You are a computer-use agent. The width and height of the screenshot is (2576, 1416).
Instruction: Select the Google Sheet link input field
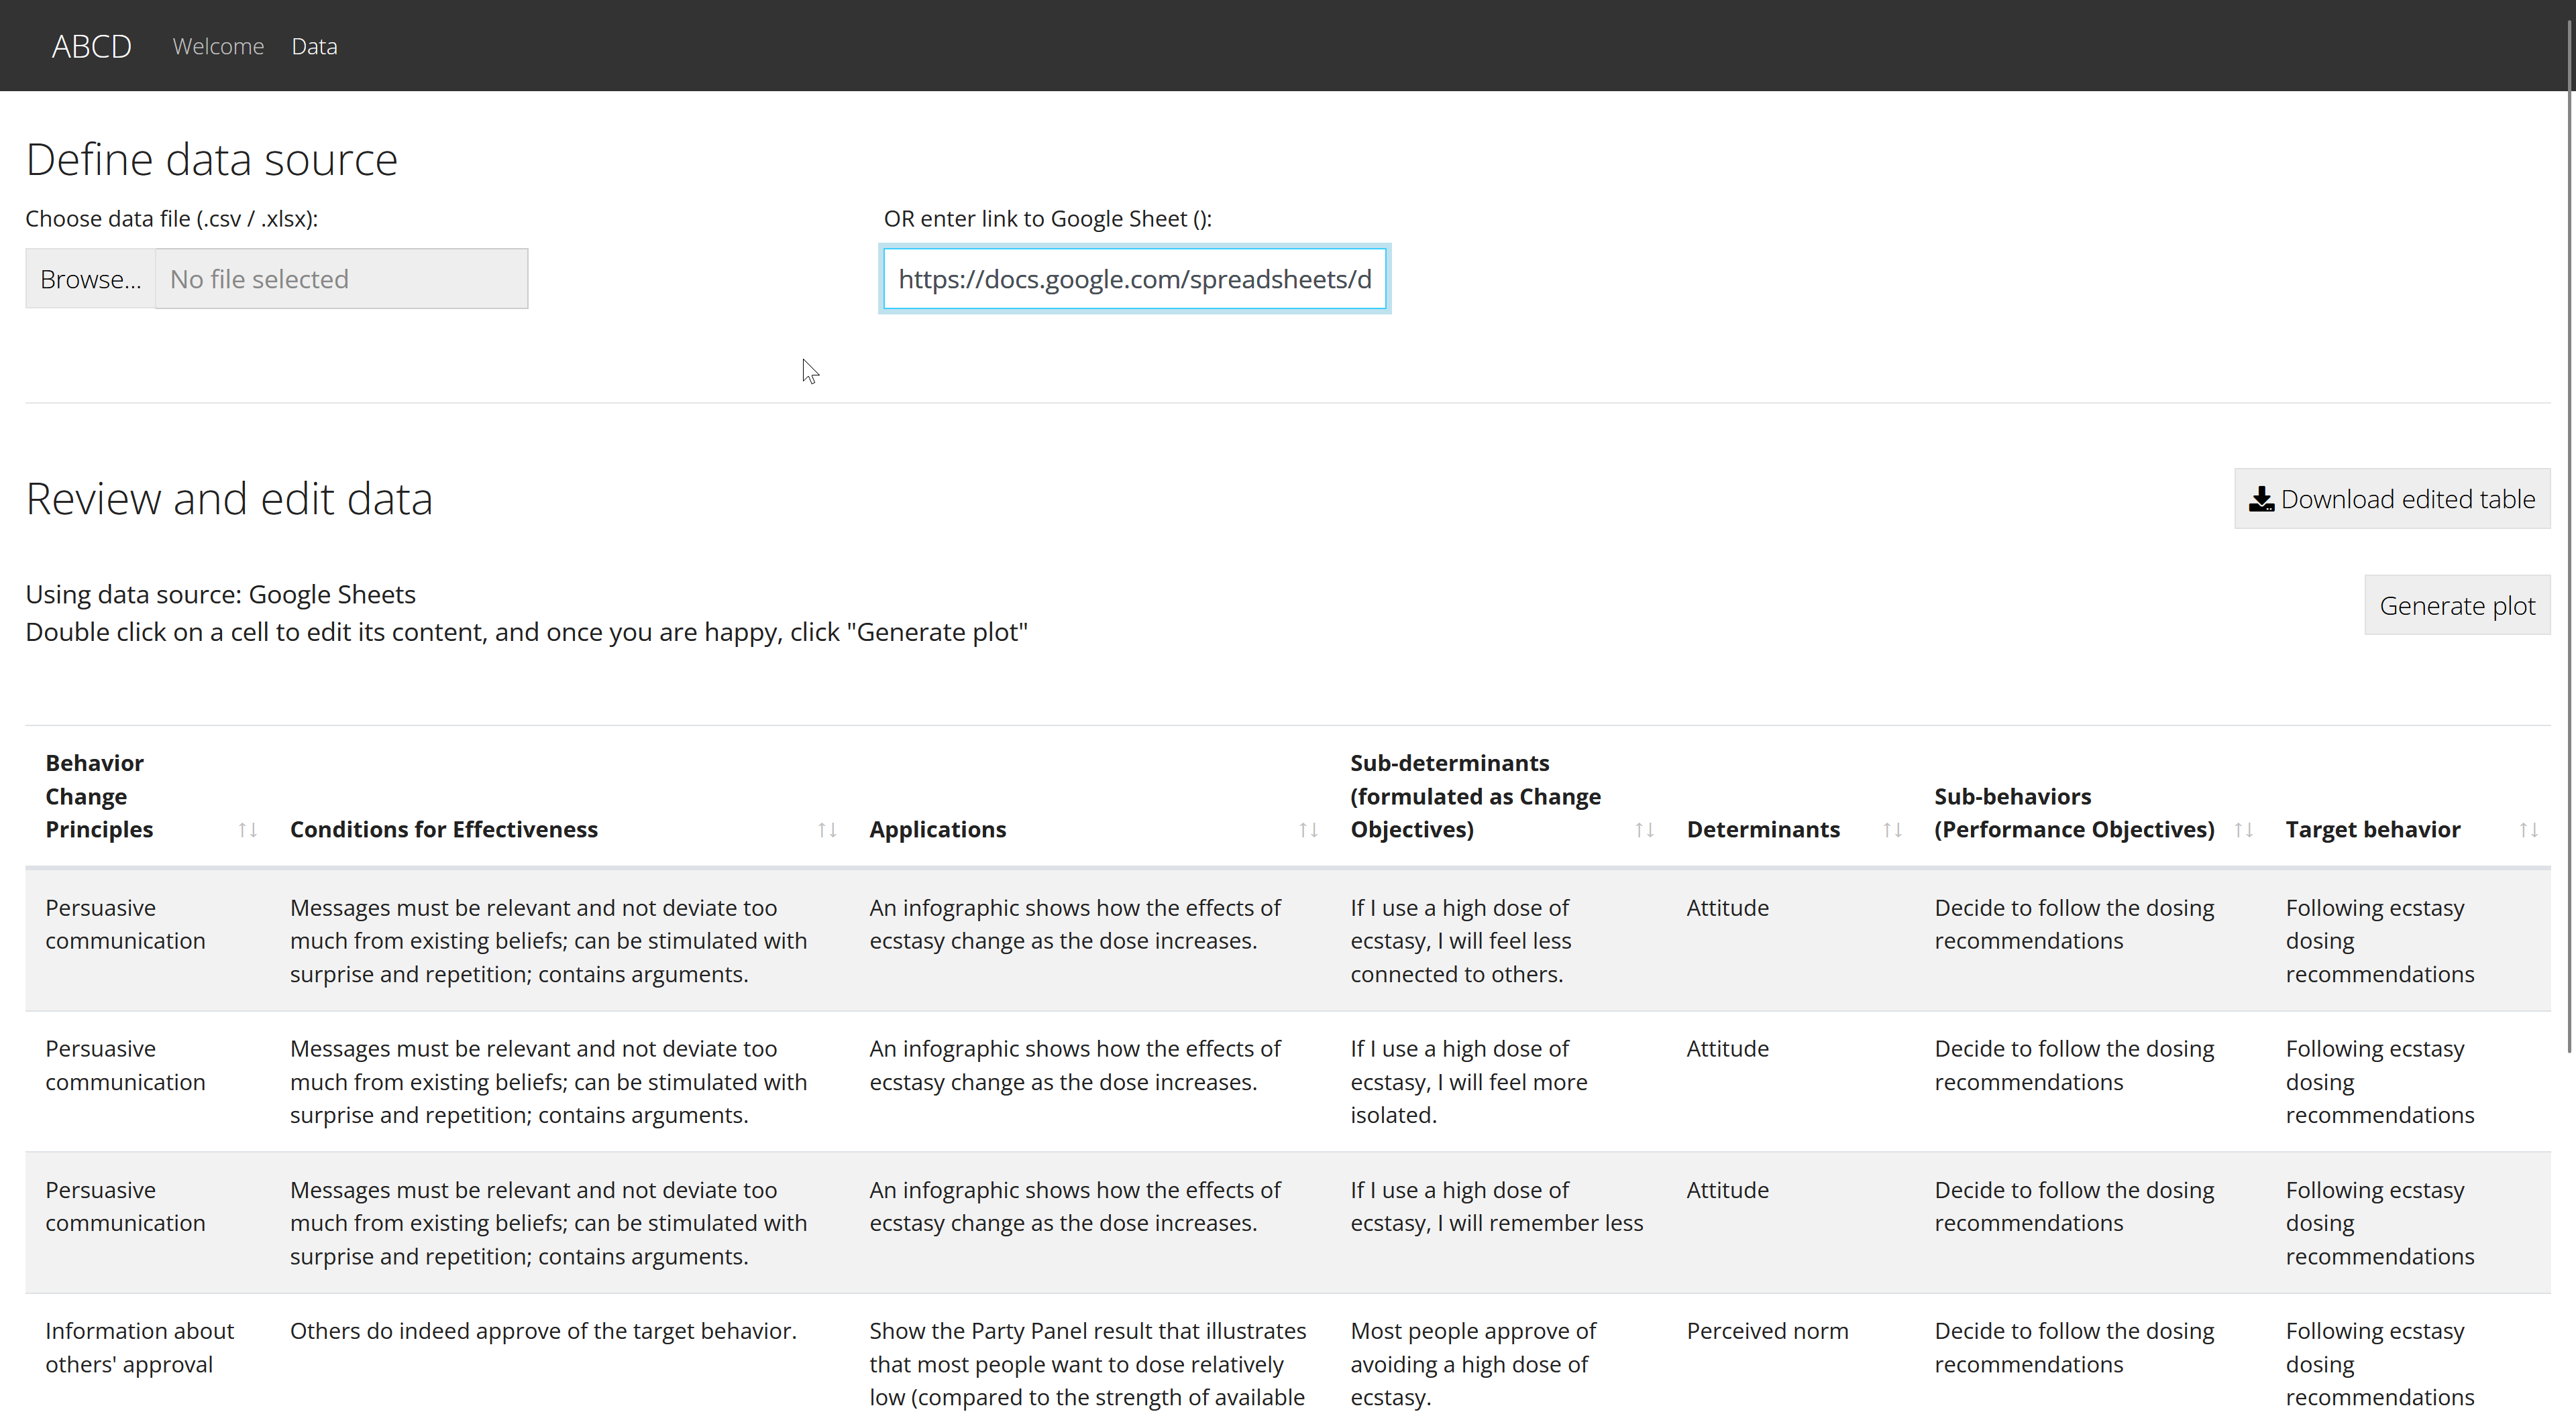pos(1134,279)
